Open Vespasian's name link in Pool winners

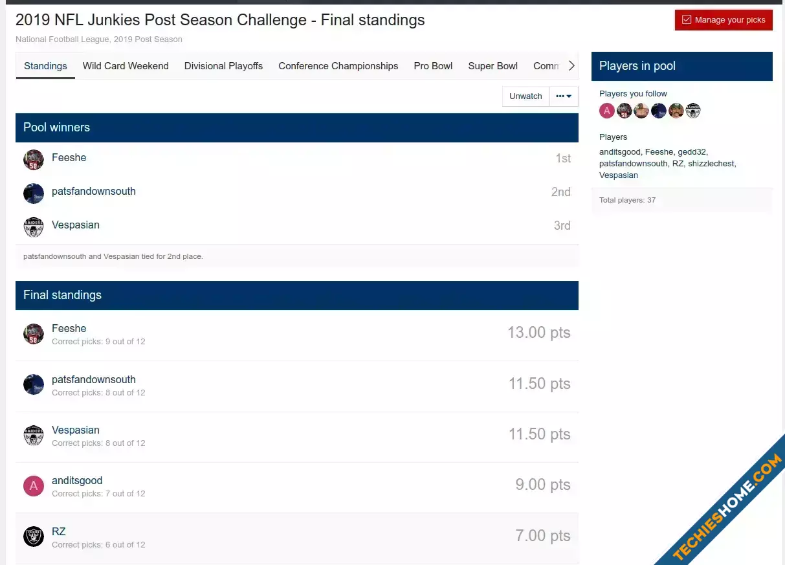(x=76, y=225)
